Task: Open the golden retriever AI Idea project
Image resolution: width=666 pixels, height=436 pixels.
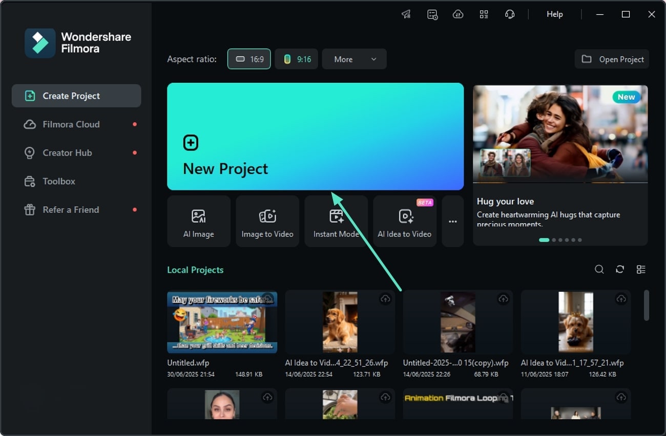Action: 340,322
